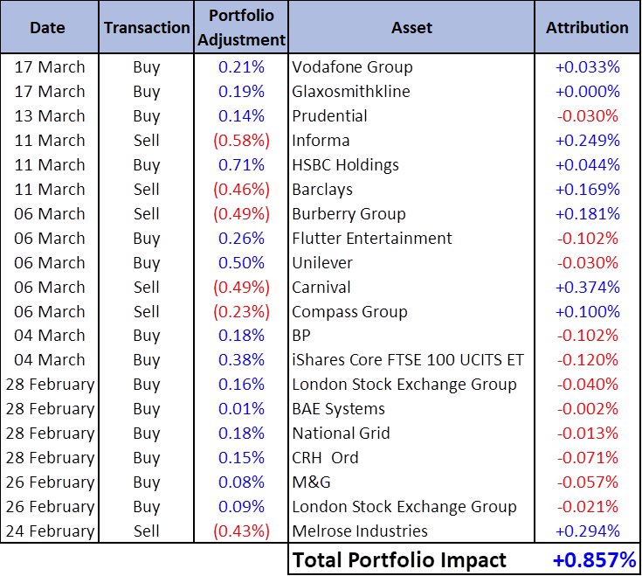Select the -0.120% attribution value
This screenshot has width=642, height=576.
point(588,360)
